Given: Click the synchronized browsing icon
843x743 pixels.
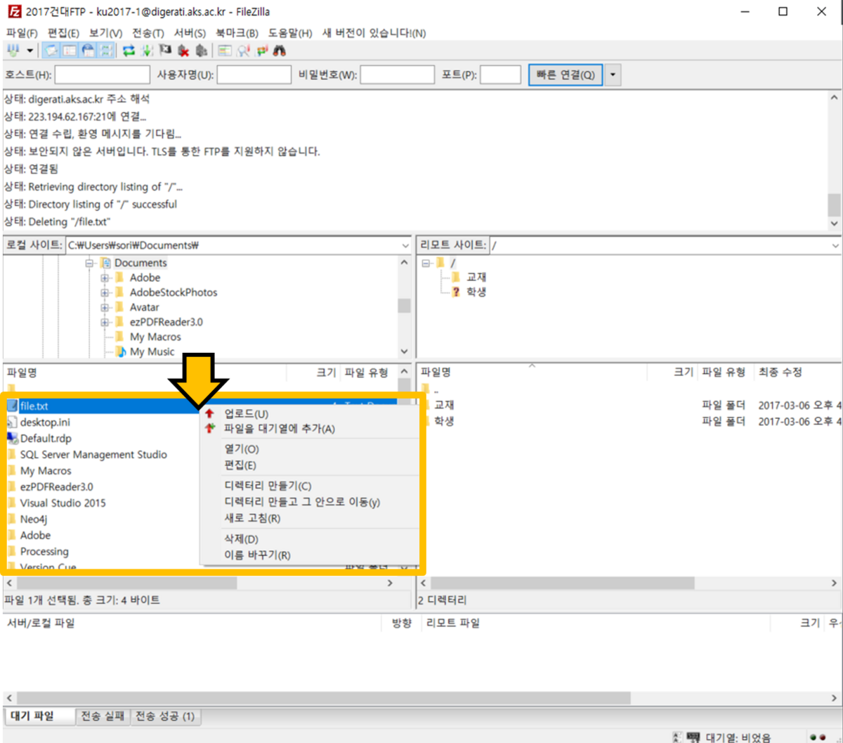Looking at the screenshot, I should pos(262,51).
